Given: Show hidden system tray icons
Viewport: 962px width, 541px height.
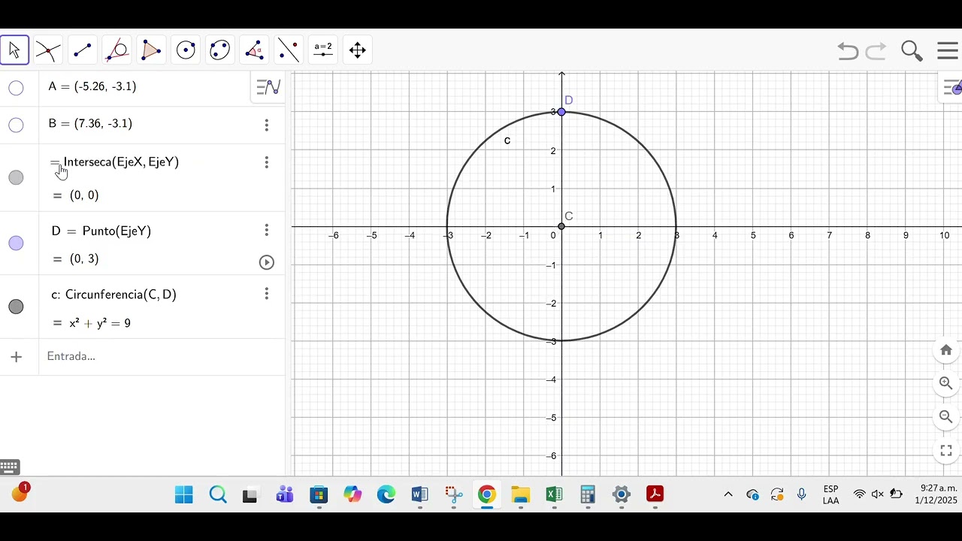Looking at the screenshot, I should (728, 494).
